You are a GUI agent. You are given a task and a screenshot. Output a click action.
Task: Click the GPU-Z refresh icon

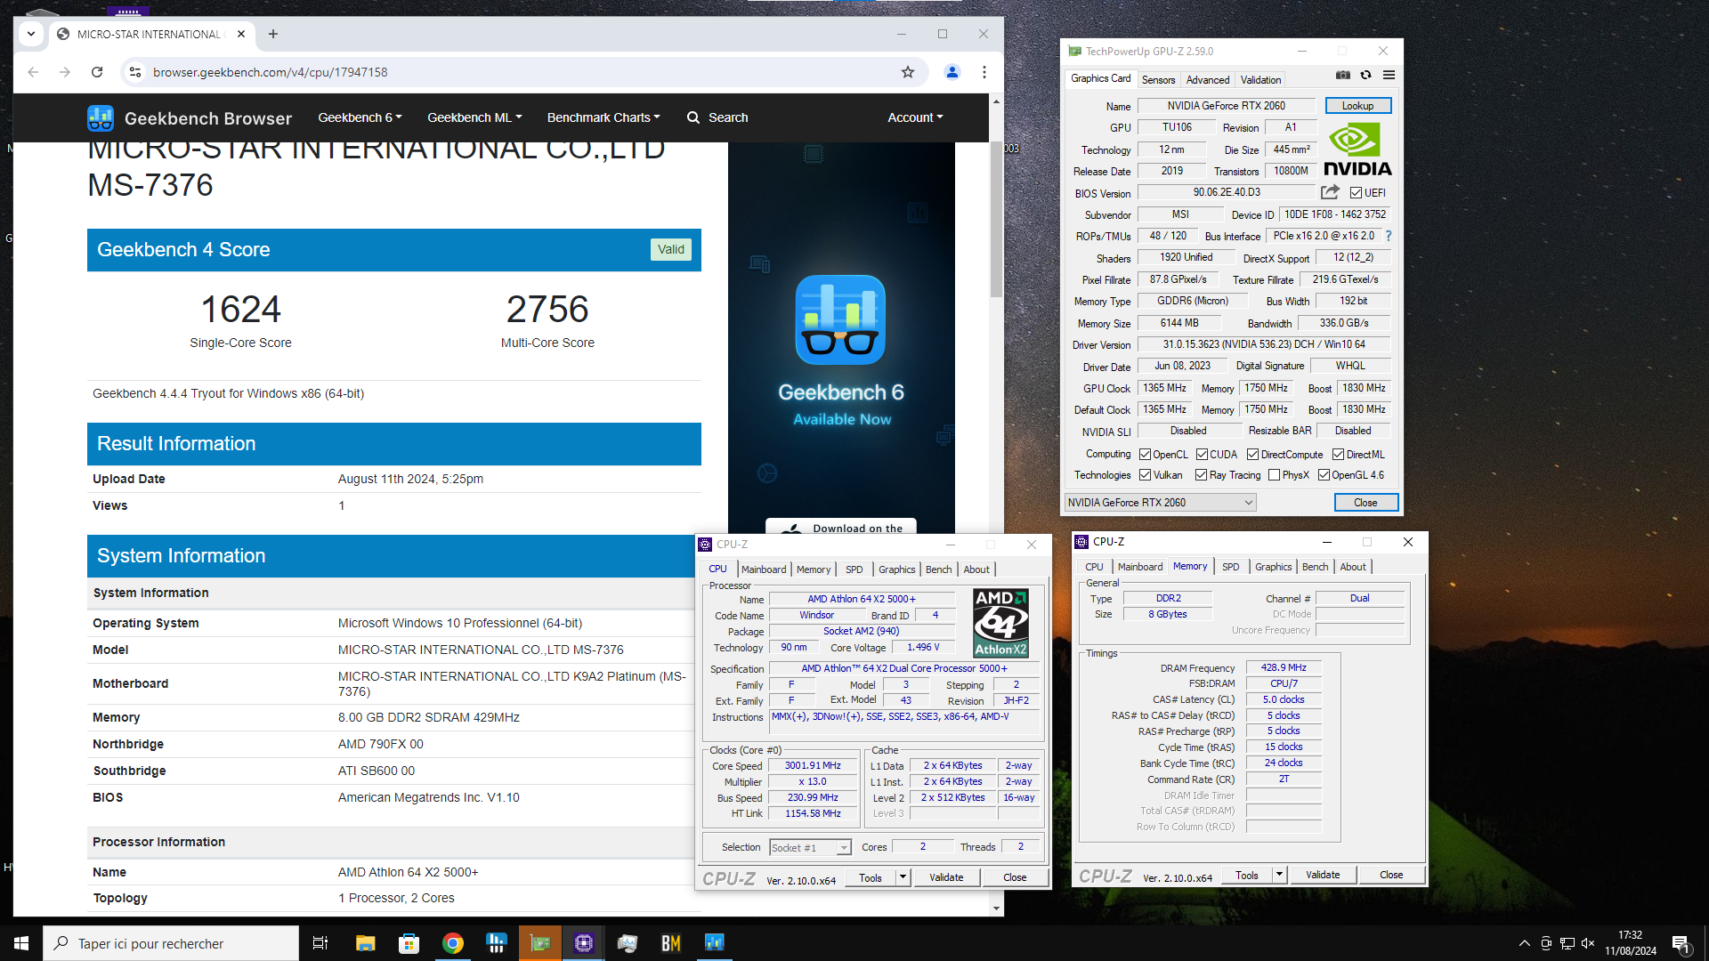click(x=1365, y=76)
